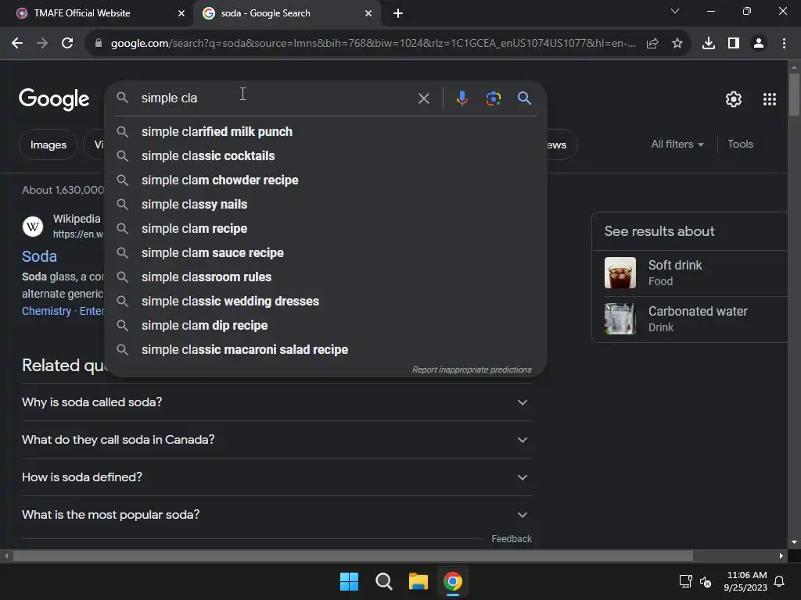Open Windows Start menu
Image resolution: width=801 pixels, height=600 pixels.
coord(350,581)
